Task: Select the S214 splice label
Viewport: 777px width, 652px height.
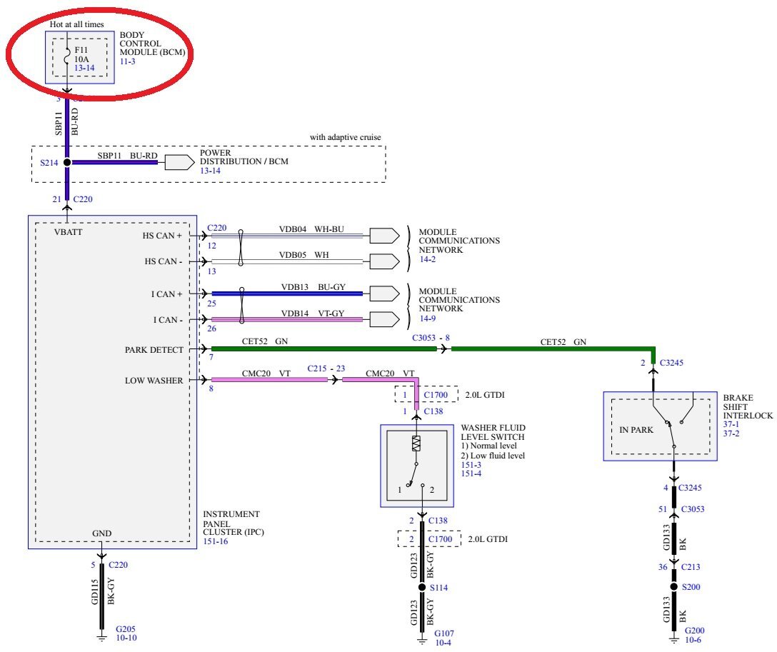Action: [49, 163]
